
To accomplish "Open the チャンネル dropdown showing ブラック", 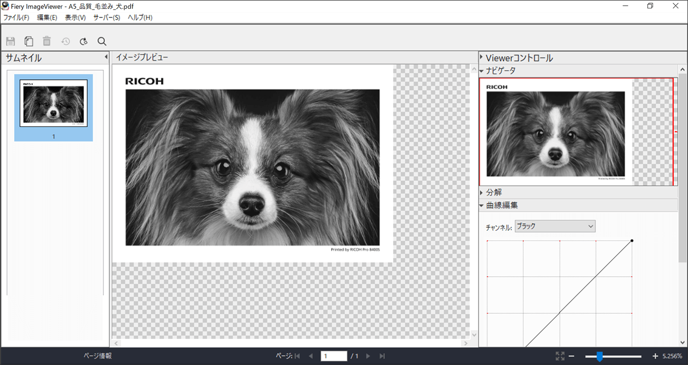I will (x=555, y=226).
